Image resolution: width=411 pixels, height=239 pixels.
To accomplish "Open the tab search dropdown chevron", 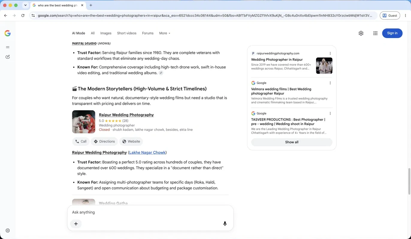I will coord(25,5).
